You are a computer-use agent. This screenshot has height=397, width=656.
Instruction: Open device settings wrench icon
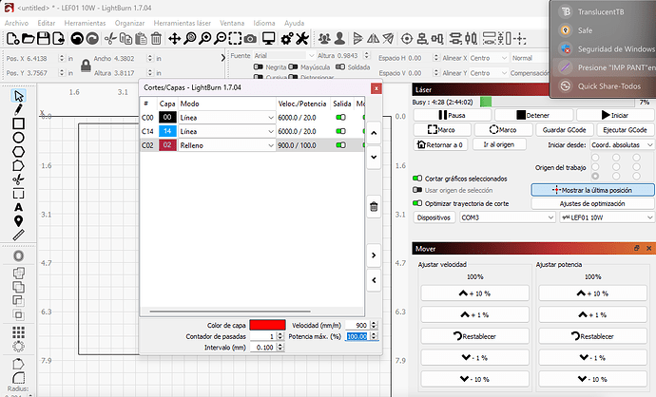(x=302, y=39)
